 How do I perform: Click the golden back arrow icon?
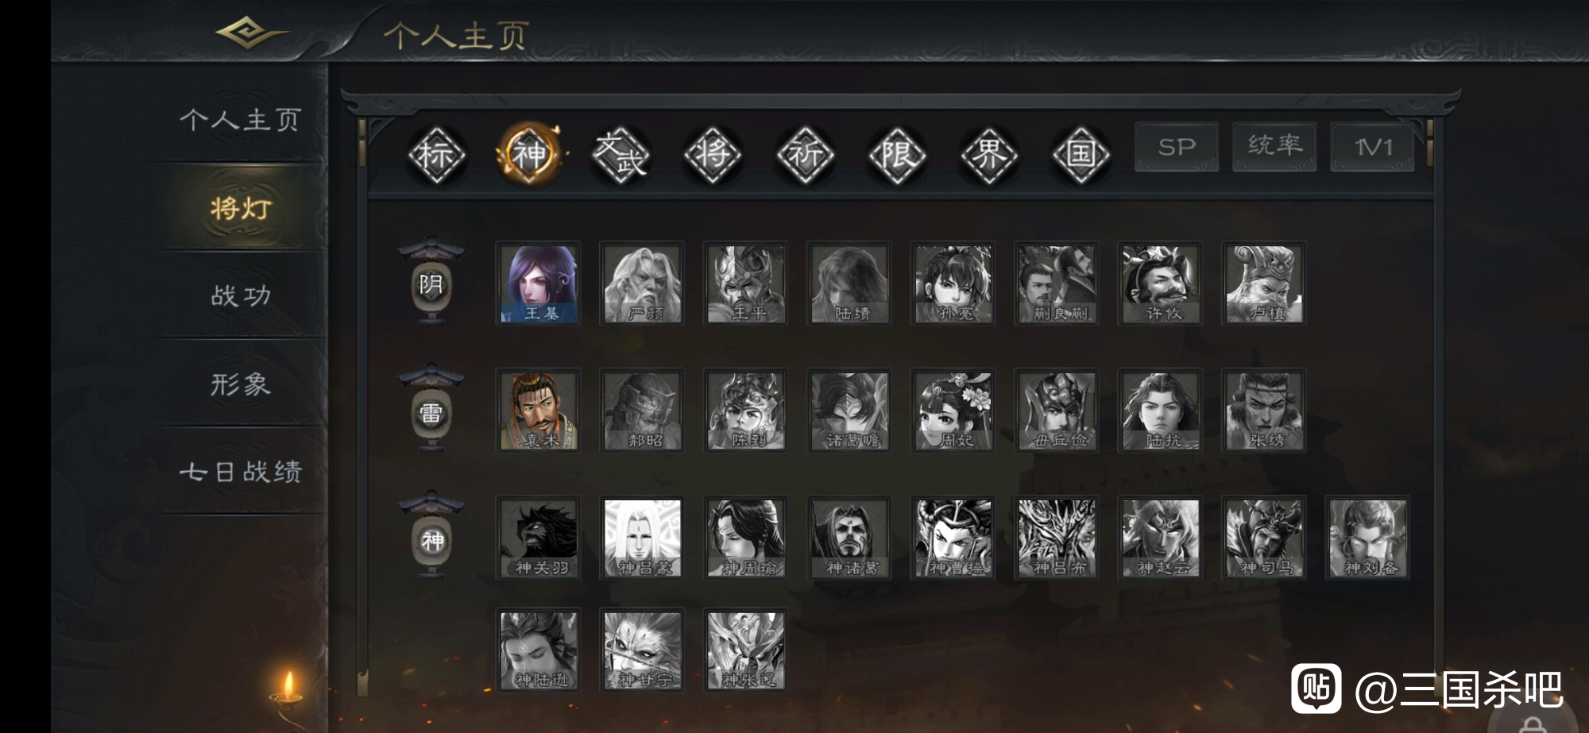[x=250, y=33]
